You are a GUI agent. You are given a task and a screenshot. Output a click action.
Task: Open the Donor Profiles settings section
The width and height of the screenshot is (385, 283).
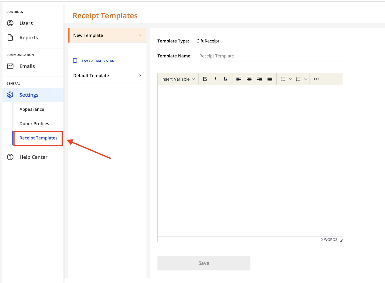[34, 123]
